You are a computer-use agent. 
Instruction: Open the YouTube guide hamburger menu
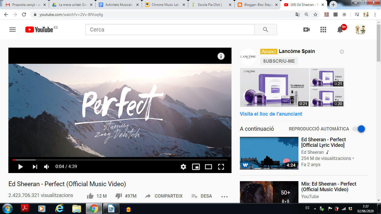[13, 30]
